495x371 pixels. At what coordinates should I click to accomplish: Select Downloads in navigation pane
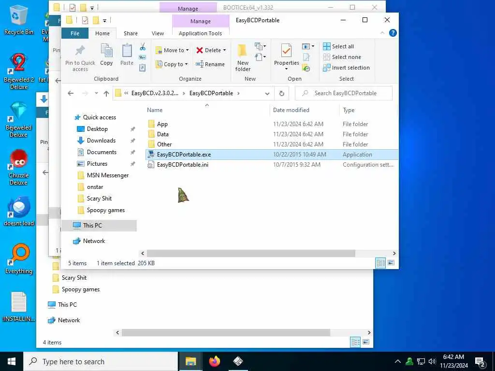[x=101, y=141]
